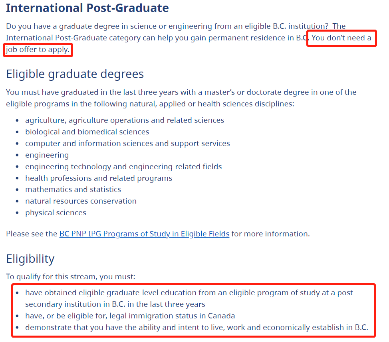Image resolution: width=389 pixels, height=342 pixels.
Task: Click 'natural resources conservation' list item
Action: coord(81,201)
